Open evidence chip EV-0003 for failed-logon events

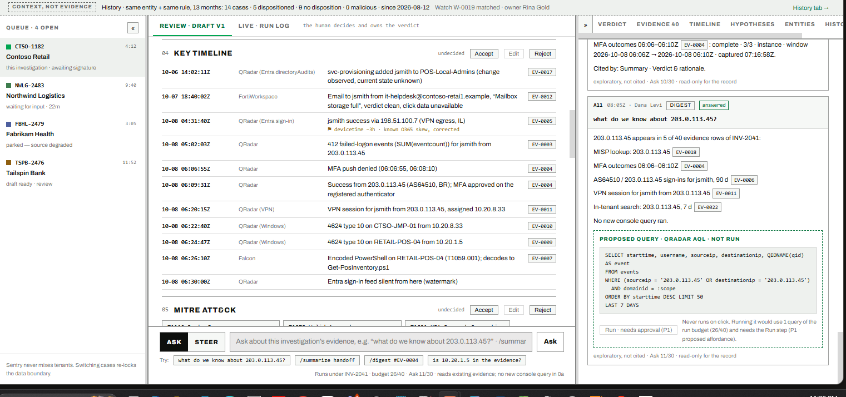point(542,145)
